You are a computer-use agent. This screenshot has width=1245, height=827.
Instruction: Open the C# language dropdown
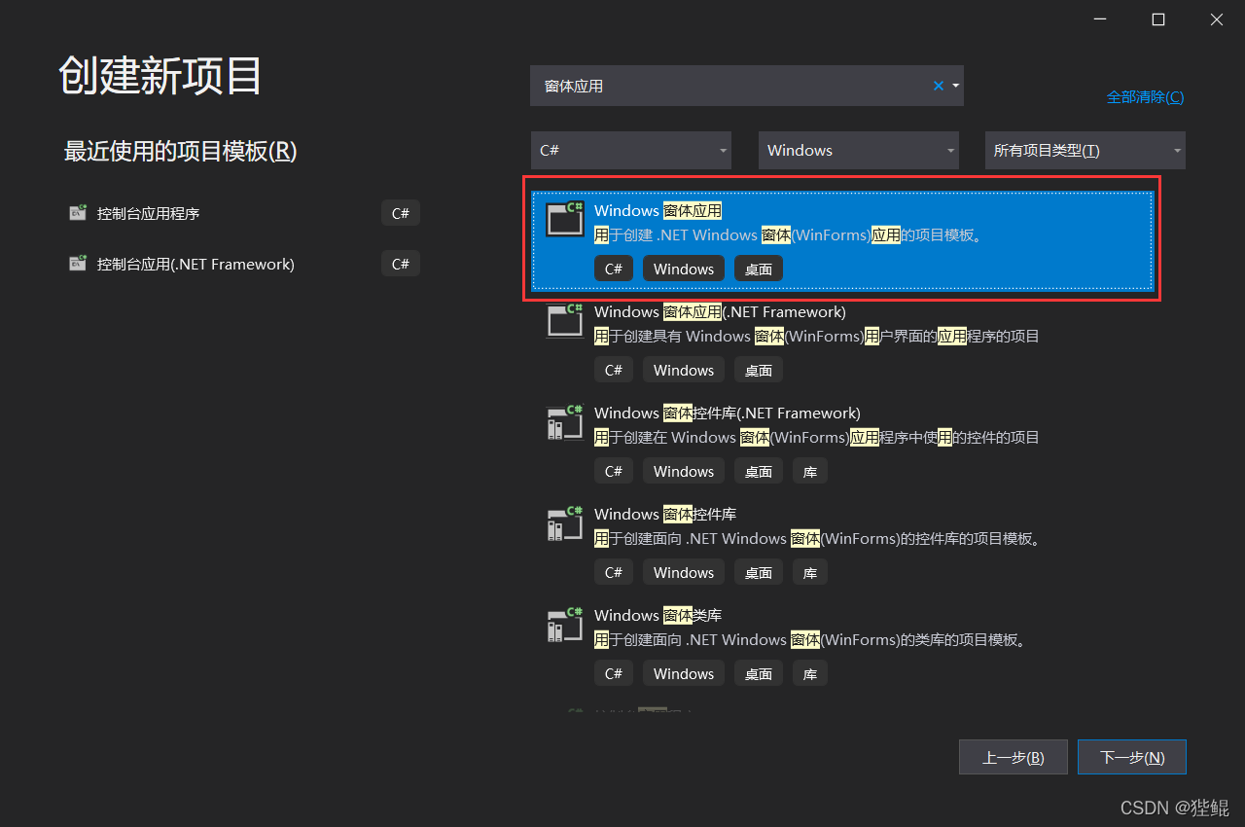[630, 150]
